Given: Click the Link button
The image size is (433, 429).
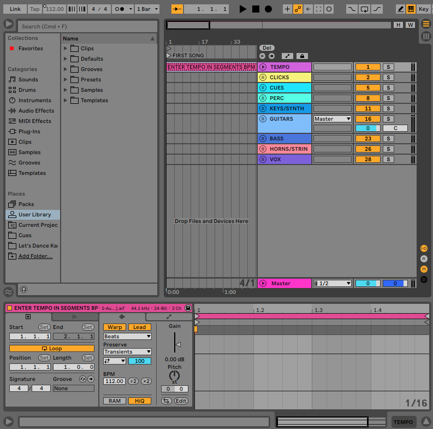Looking at the screenshot, I should 15,9.
